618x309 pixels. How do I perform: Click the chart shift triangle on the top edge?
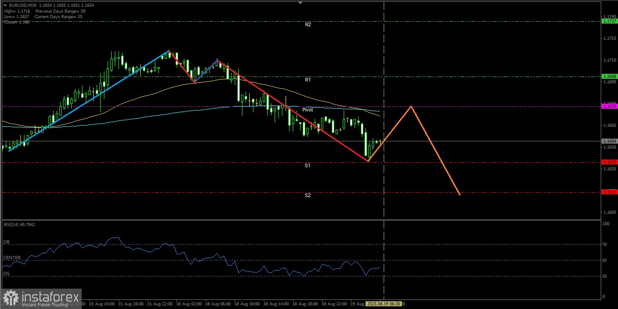(300, 2)
